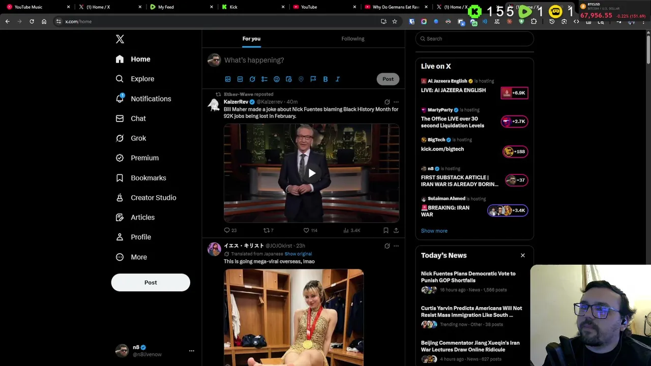The height and width of the screenshot is (366, 651).
Task: Toggle italic formatting in composer
Action: pos(338,79)
